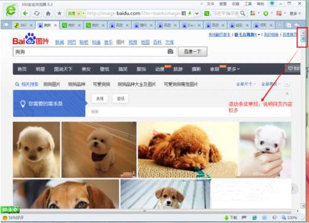The width and height of the screenshot is (309, 223).
Task: Click inside the browser search box
Action: pos(225,14)
